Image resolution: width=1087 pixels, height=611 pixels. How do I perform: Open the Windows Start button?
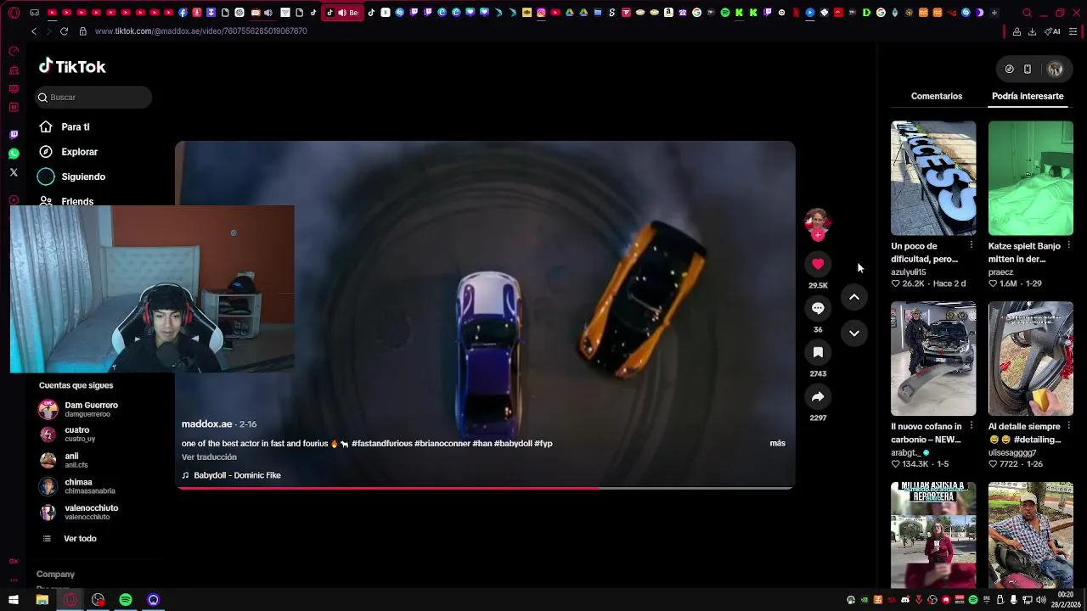(x=14, y=600)
